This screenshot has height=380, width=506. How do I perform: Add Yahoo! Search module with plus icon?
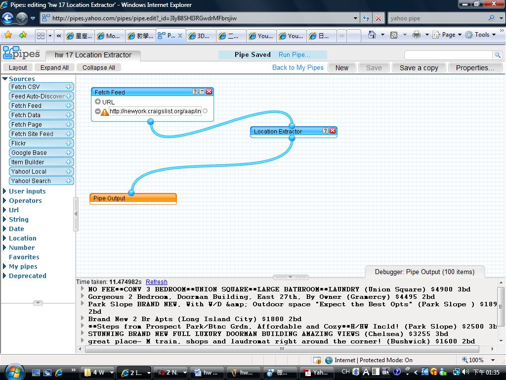click(x=68, y=181)
